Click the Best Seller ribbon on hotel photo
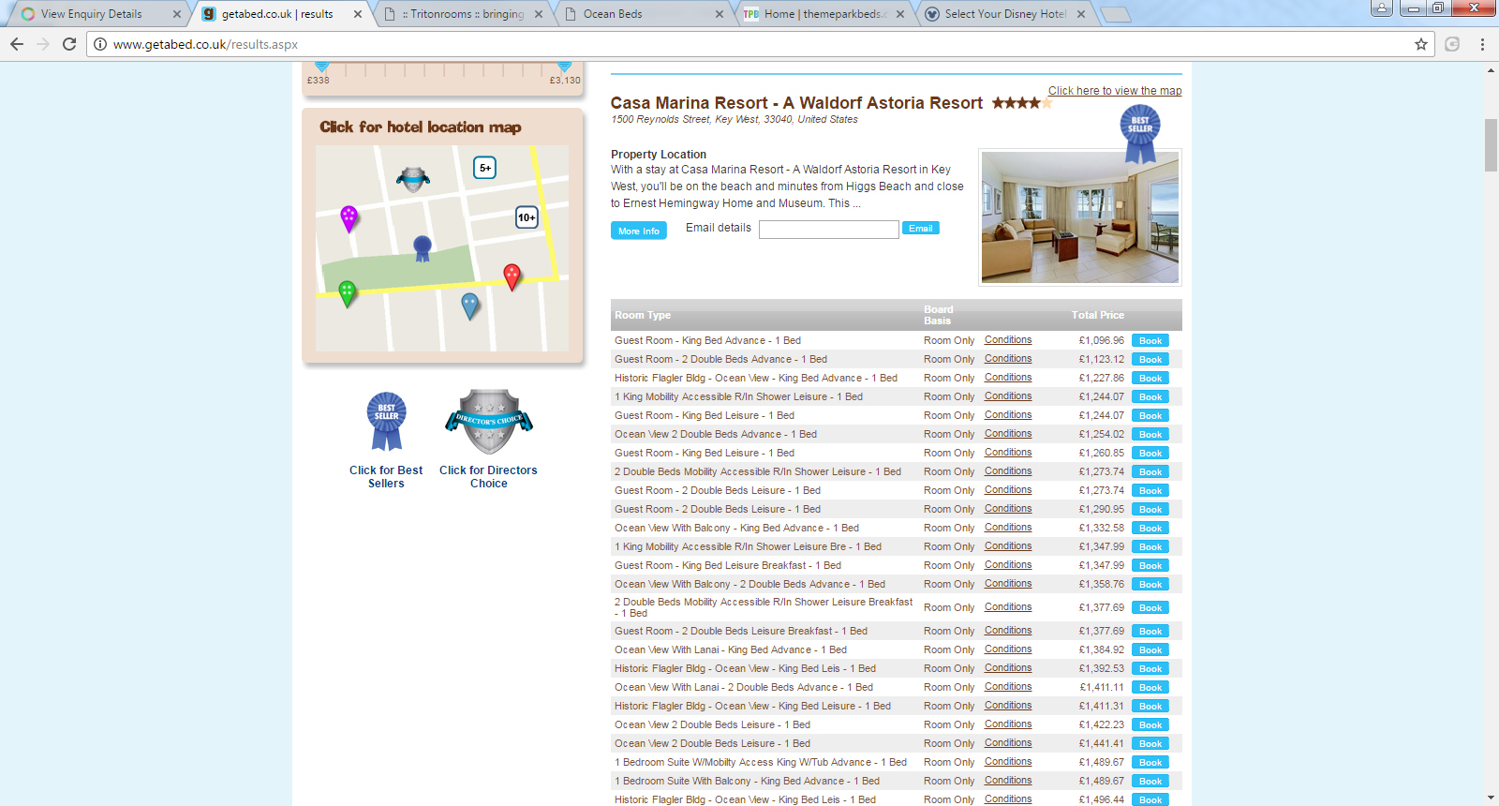Image resolution: width=1499 pixels, height=806 pixels. (1140, 133)
